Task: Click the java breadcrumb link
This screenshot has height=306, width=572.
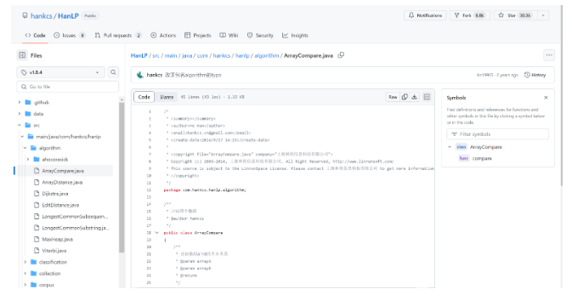Action: [x=187, y=55]
